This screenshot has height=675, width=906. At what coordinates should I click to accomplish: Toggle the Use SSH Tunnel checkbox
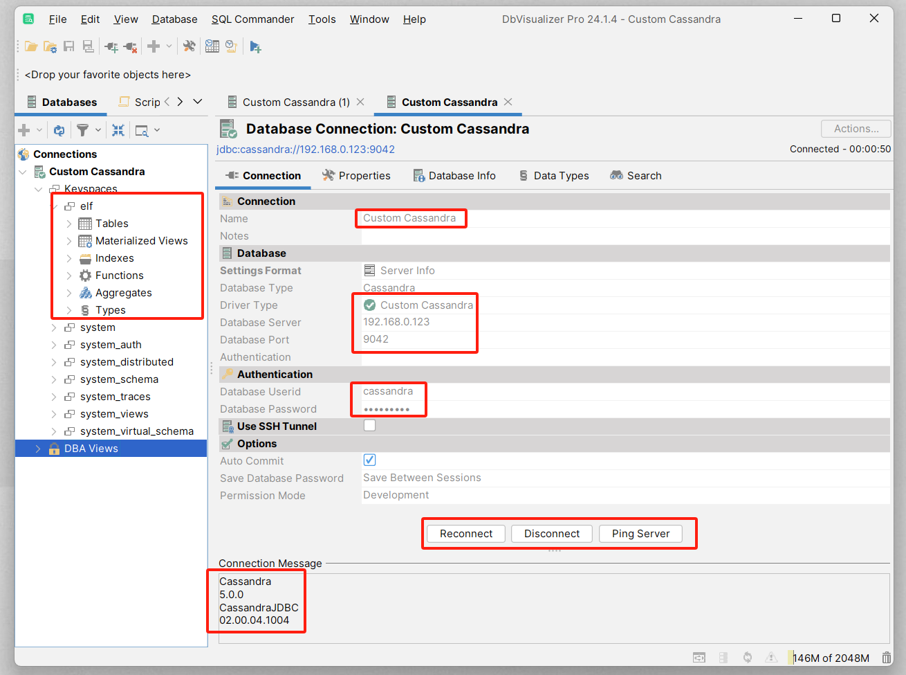click(370, 426)
